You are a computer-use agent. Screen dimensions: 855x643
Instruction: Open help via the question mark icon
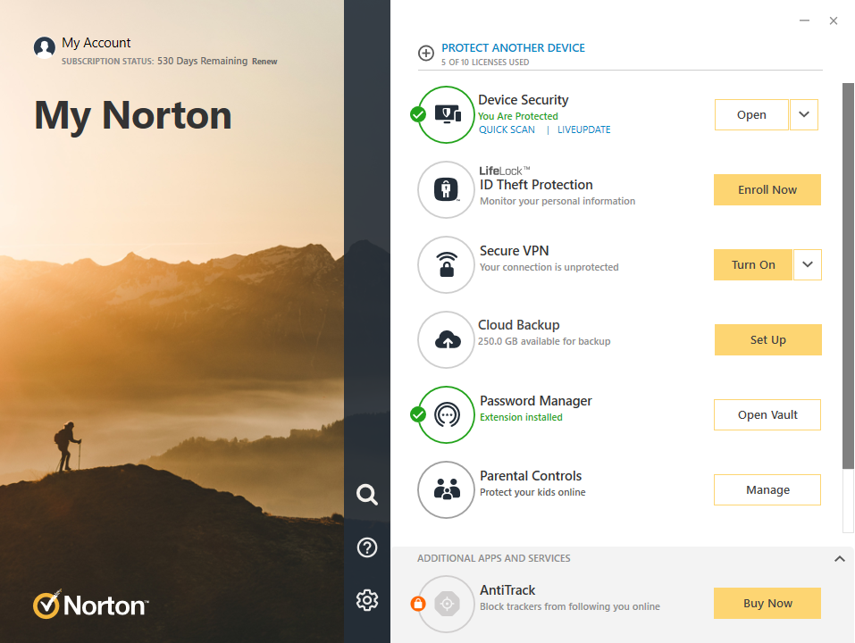(367, 547)
